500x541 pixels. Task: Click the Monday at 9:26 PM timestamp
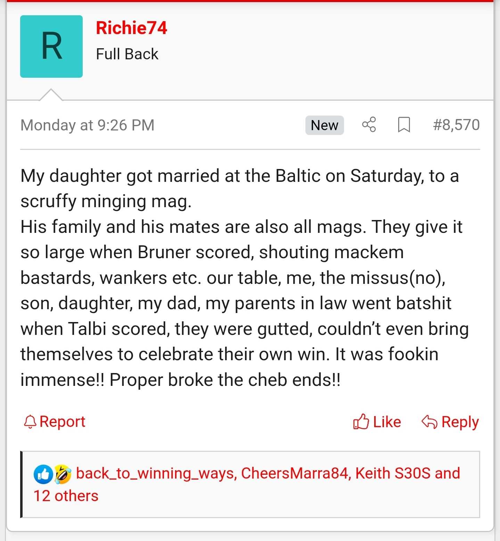tap(88, 125)
